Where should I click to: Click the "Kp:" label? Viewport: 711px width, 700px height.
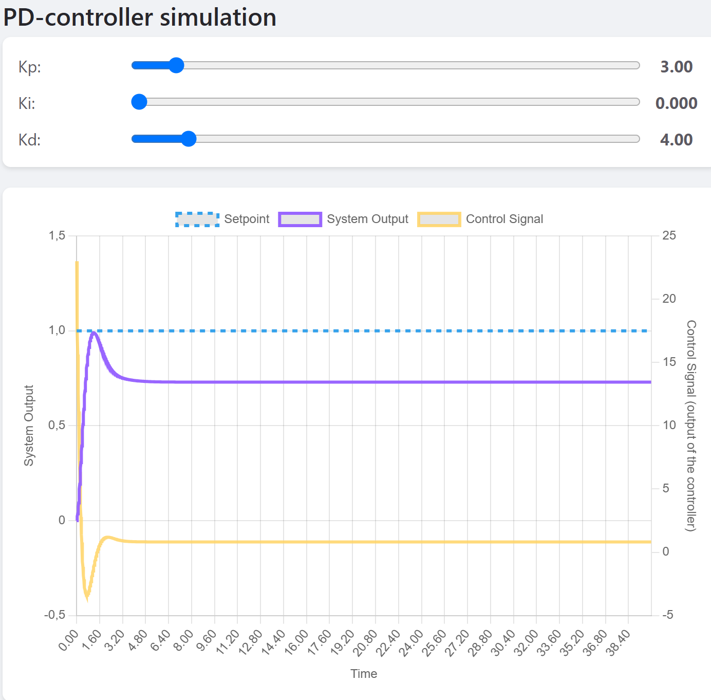tap(30, 67)
